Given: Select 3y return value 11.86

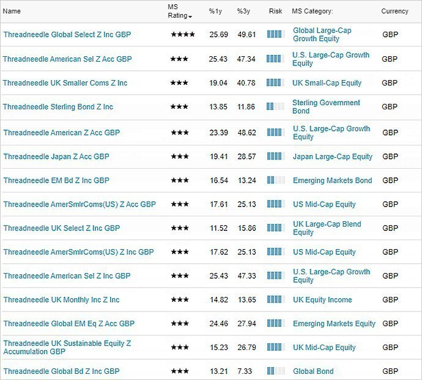Looking at the screenshot, I should click(246, 107).
